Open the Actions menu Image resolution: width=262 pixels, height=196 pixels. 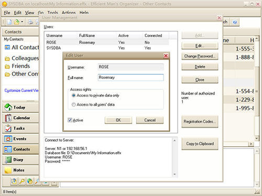pos(69,13)
